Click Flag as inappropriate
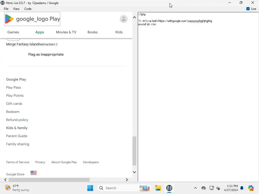The image size is (259, 194). click(46, 55)
